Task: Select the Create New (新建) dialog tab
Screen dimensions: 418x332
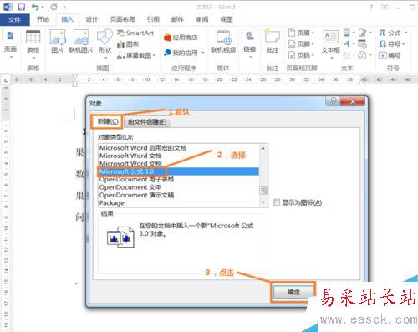Action: (107, 121)
